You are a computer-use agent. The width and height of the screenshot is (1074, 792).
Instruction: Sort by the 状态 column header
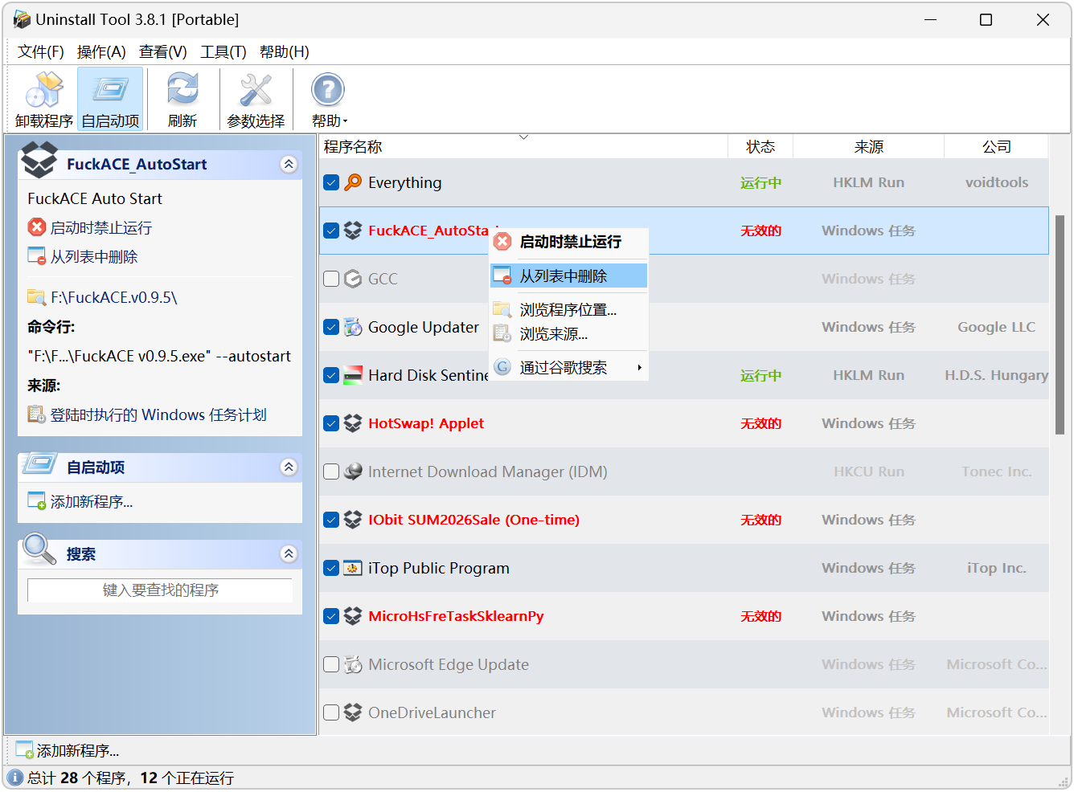point(760,147)
